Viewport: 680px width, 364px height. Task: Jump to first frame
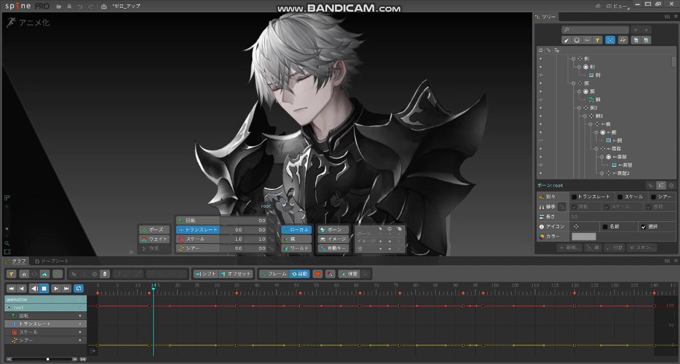11,288
